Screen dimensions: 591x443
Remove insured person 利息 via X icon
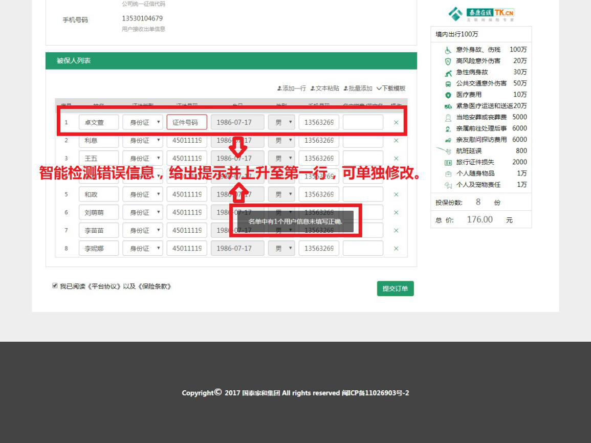pos(396,141)
